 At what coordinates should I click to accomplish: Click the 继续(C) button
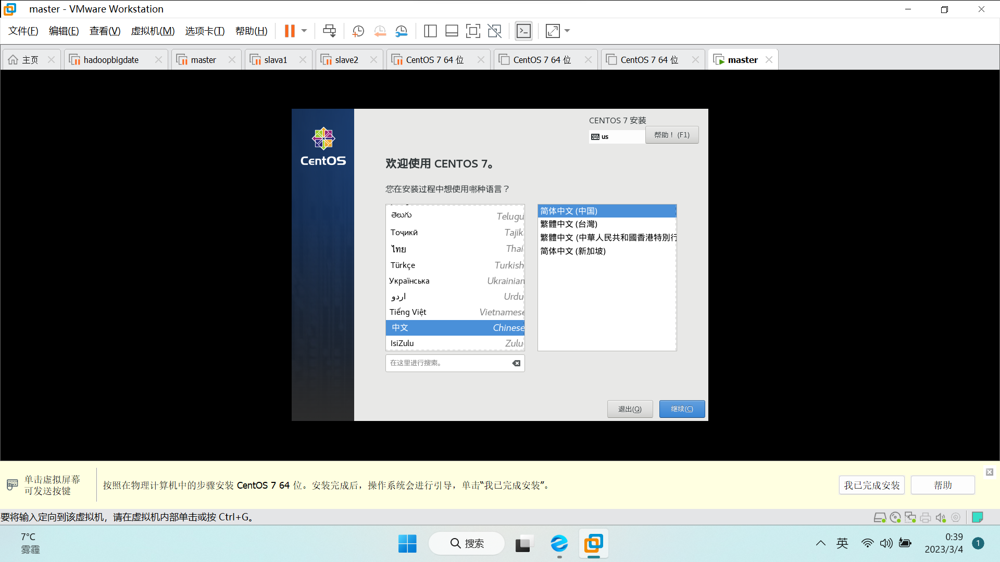coord(682,409)
